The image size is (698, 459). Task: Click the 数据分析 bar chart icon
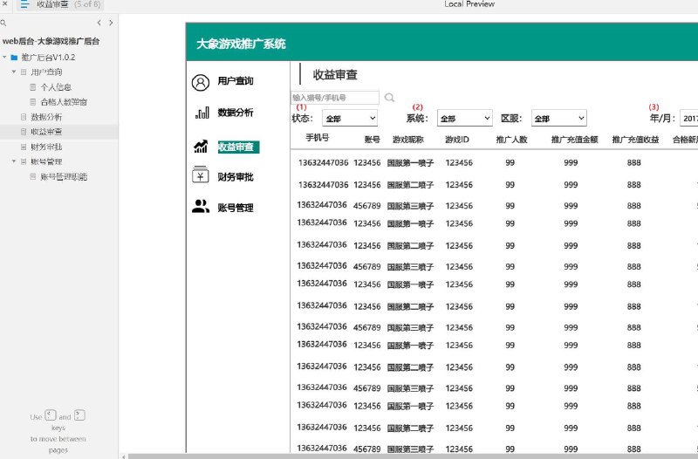(x=202, y=113)
